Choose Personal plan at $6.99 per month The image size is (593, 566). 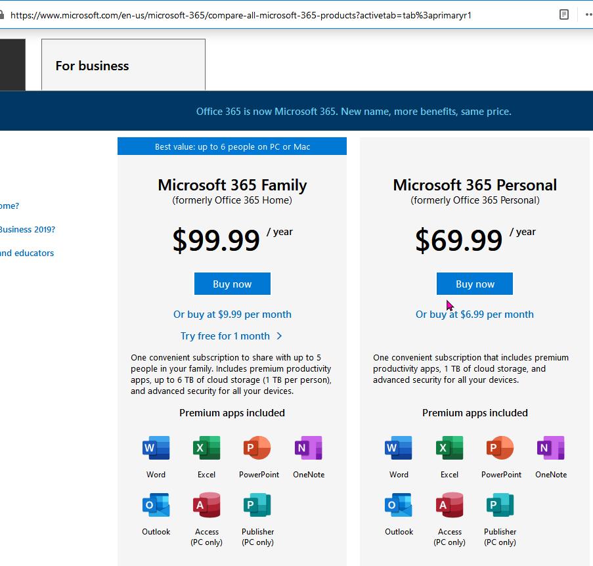[475, 315]
